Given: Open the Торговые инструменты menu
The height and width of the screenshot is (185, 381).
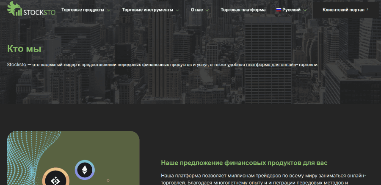Looking at the screenshot, I should click(147, 10).
